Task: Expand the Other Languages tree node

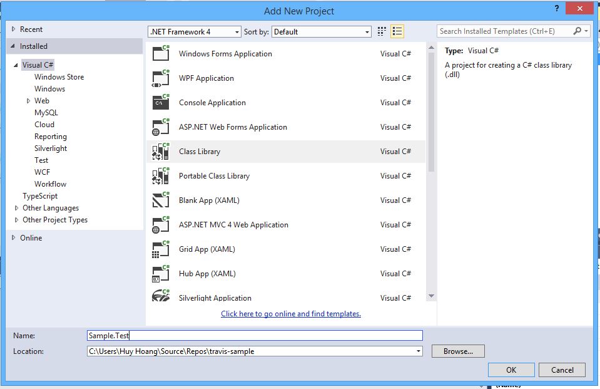Action: (x=17, y=208)
